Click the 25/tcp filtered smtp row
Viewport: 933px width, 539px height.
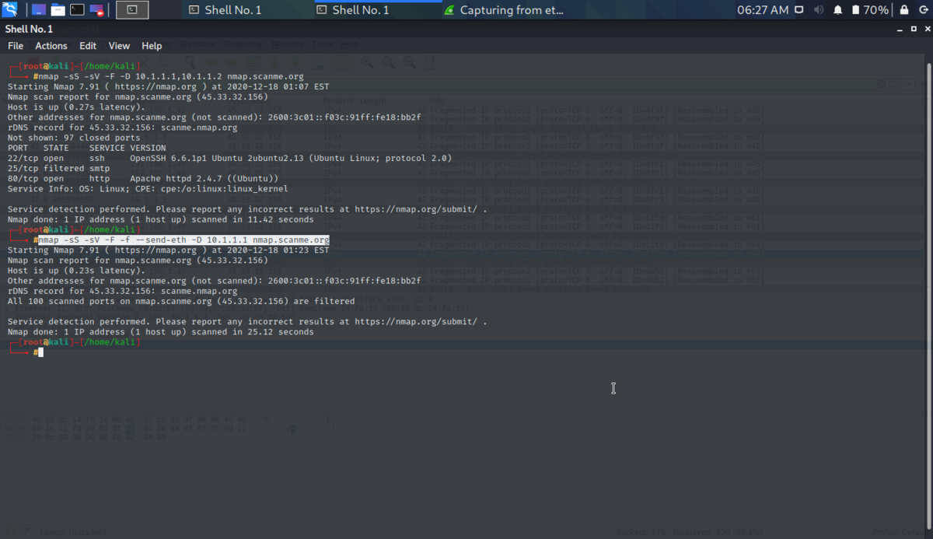(58, 168)
